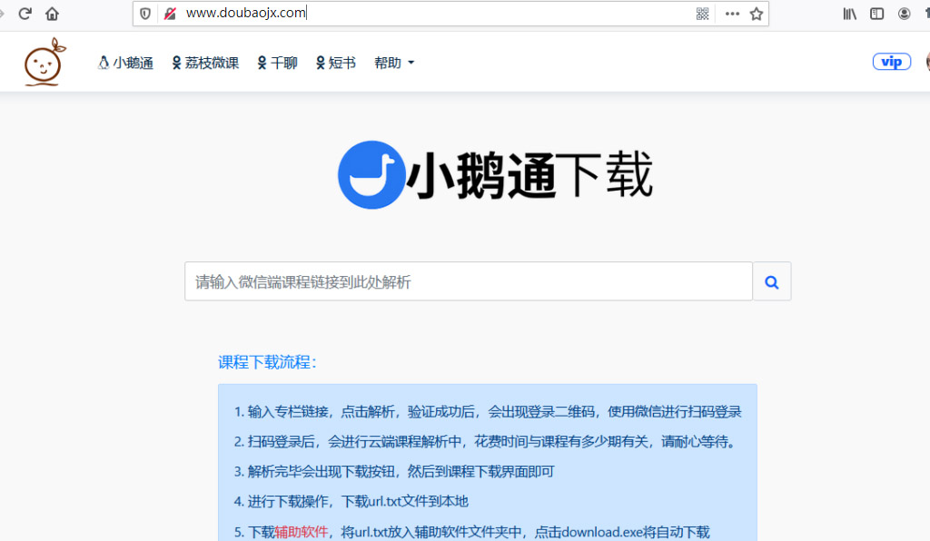Open the 荔枝微课 navigation item
The width and height of the screenshot is (930, 541).
(x=205, y=63)
